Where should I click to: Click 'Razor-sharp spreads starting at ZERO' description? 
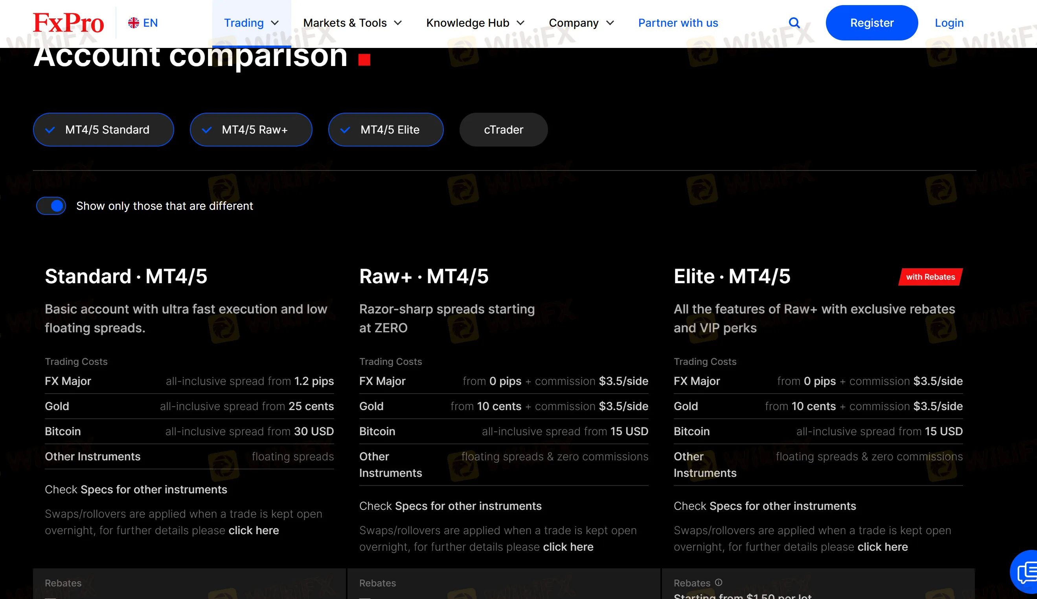click(x=447, y=318)
